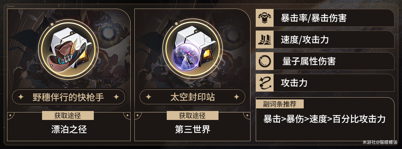This screenshot has height=149, width=402.
Task: Click the 攻击力 stat row
Action: coord(325,83)
